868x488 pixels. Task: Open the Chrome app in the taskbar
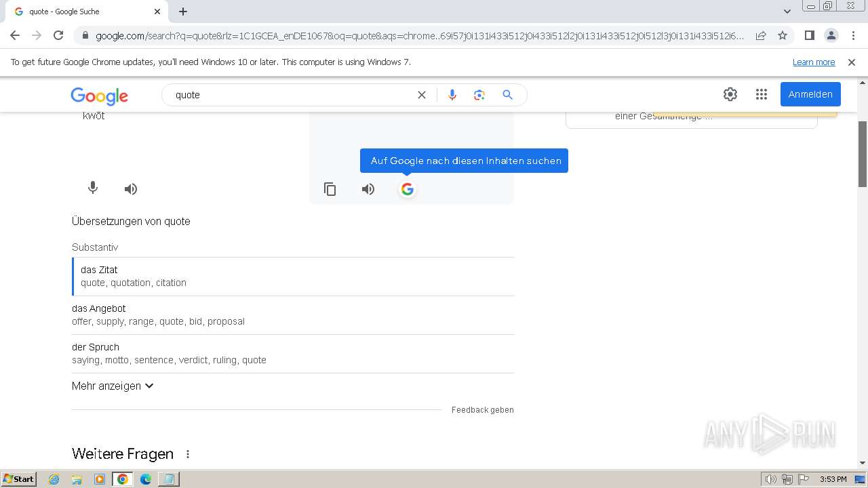tap(123, 479)
